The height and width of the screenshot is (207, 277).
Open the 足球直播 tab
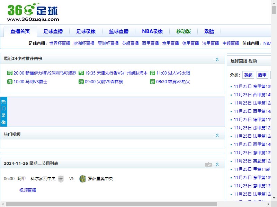[53, 31]
